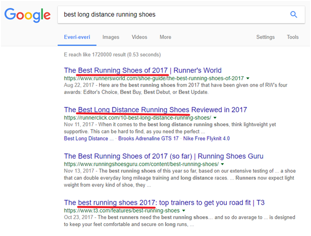Click the 'Nov 13, 2017' snippet date
Image resolution: width=311 pixels, height=236 pixels.
tap(79, 171)
